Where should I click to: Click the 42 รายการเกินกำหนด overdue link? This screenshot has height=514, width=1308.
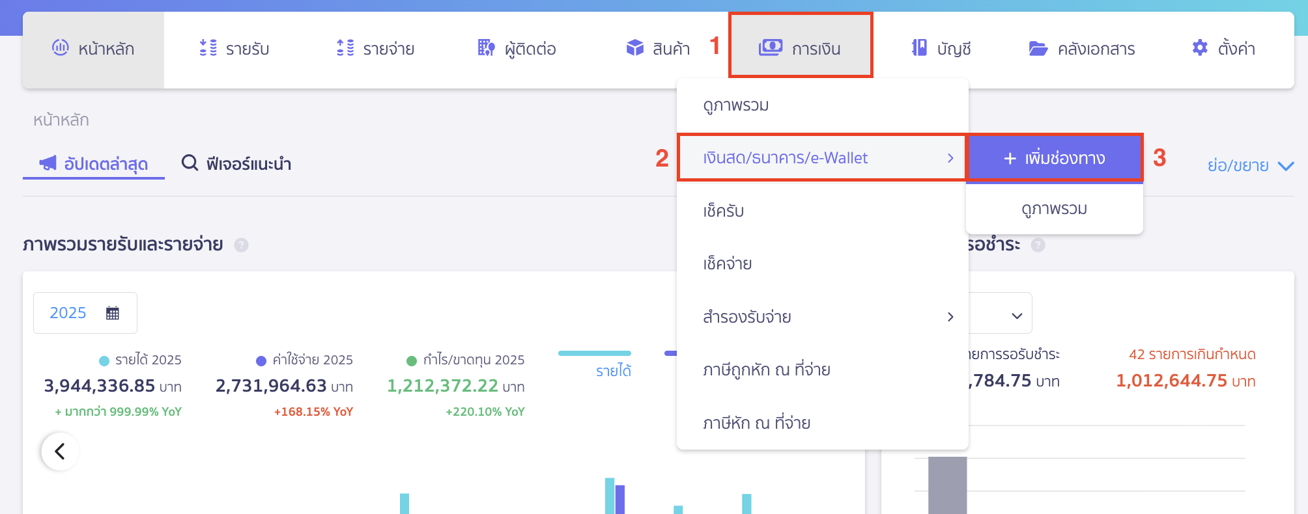[x=1192, y=355]
